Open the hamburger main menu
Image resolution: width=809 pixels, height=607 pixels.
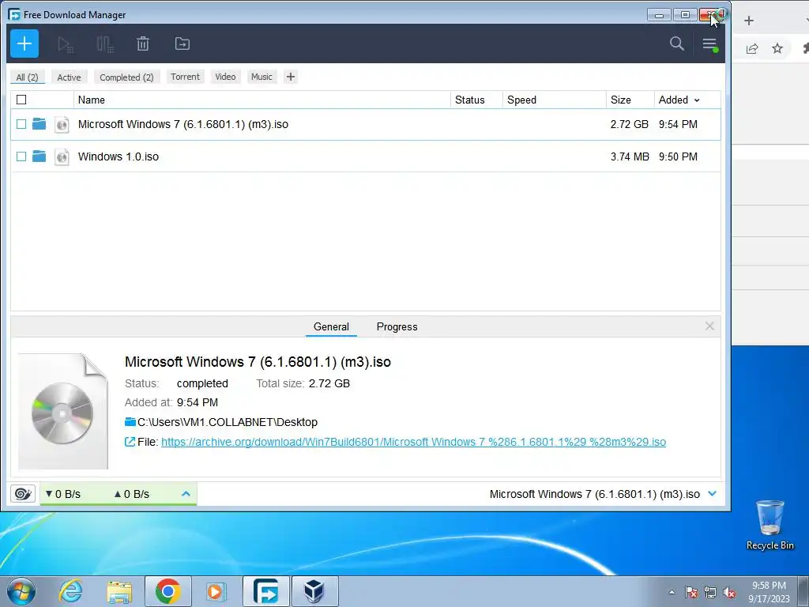point(710,44)
